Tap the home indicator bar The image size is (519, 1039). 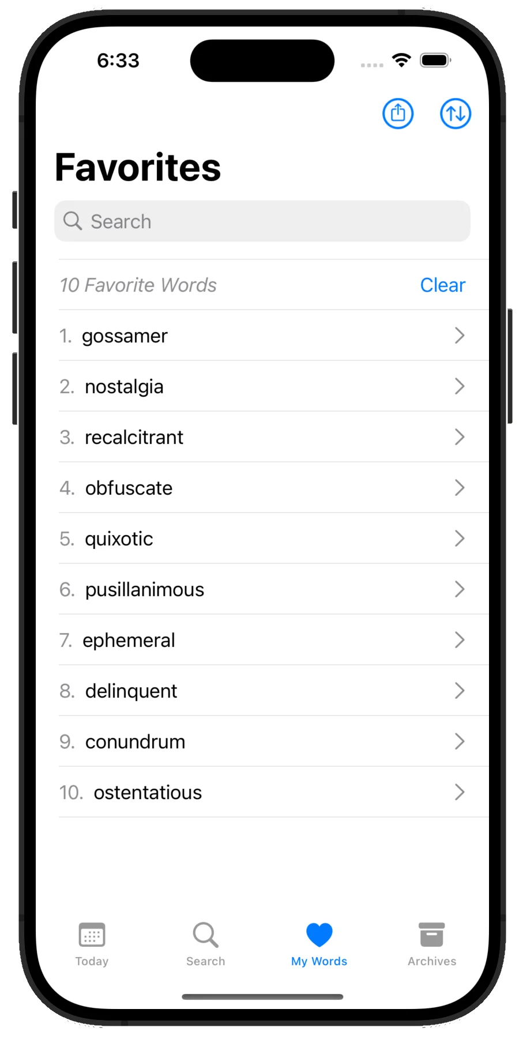[x=262, y=996]
